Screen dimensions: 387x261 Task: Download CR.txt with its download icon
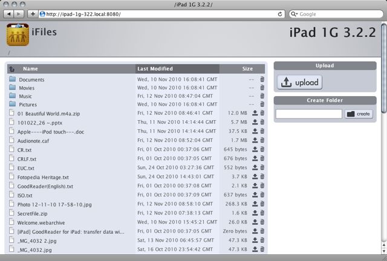255,149
